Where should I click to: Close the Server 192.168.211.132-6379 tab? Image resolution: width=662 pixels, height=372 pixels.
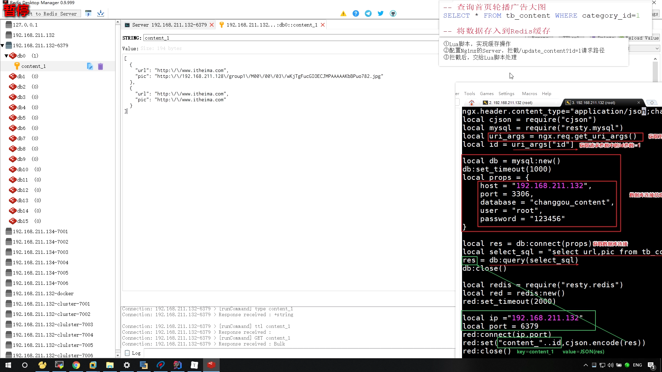[x=212, y=25]
